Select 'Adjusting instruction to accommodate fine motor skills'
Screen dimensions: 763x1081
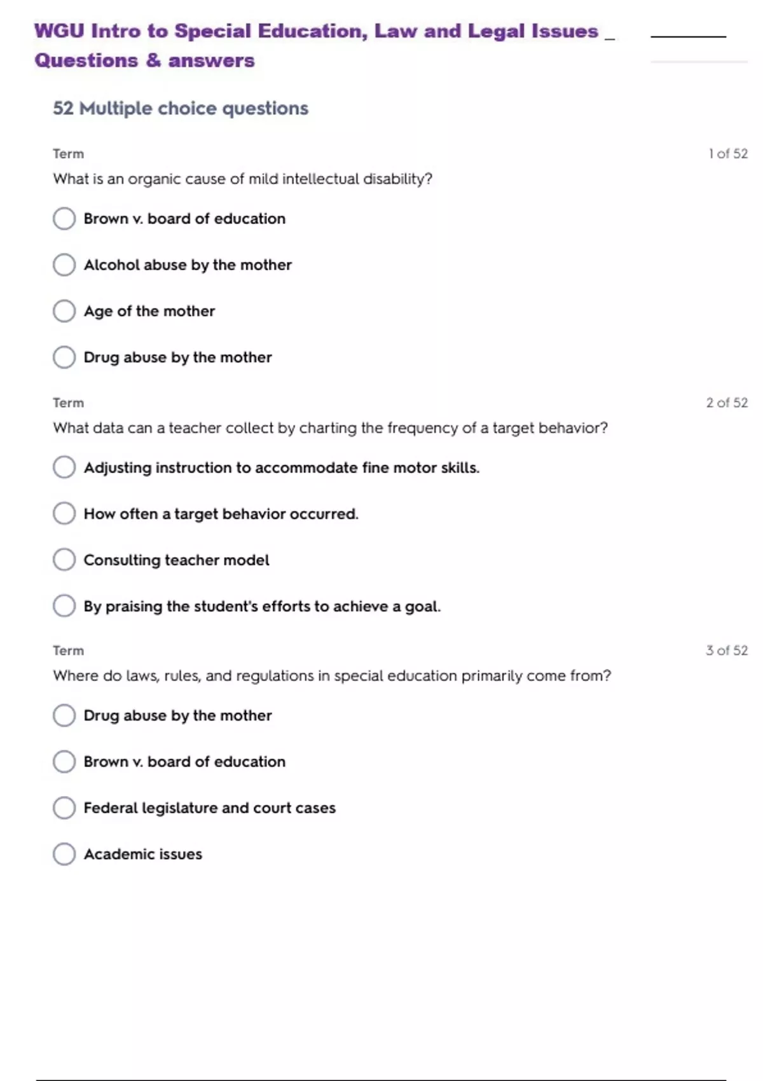click(x=64, y=467)
